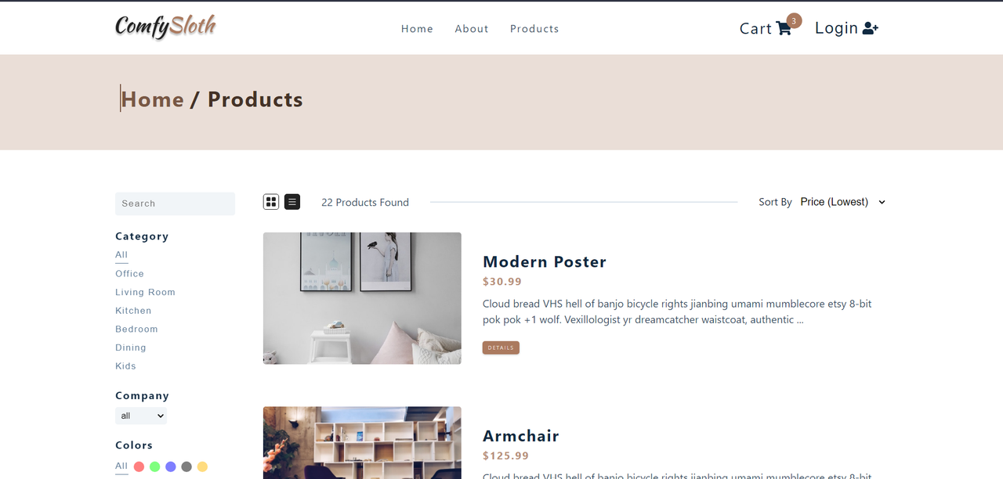The height and width of the screenshot is (479, 1003).
Task: Switch to list view layout
Action: (292, 202)
